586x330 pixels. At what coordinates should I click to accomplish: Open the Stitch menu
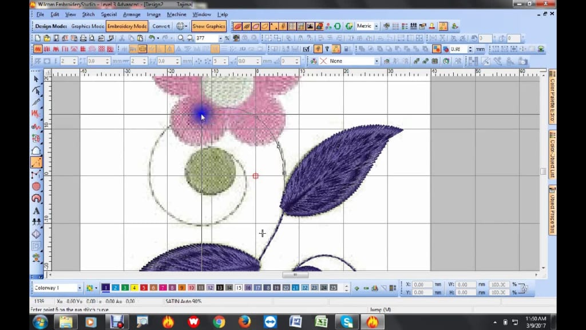coord(88,14)
